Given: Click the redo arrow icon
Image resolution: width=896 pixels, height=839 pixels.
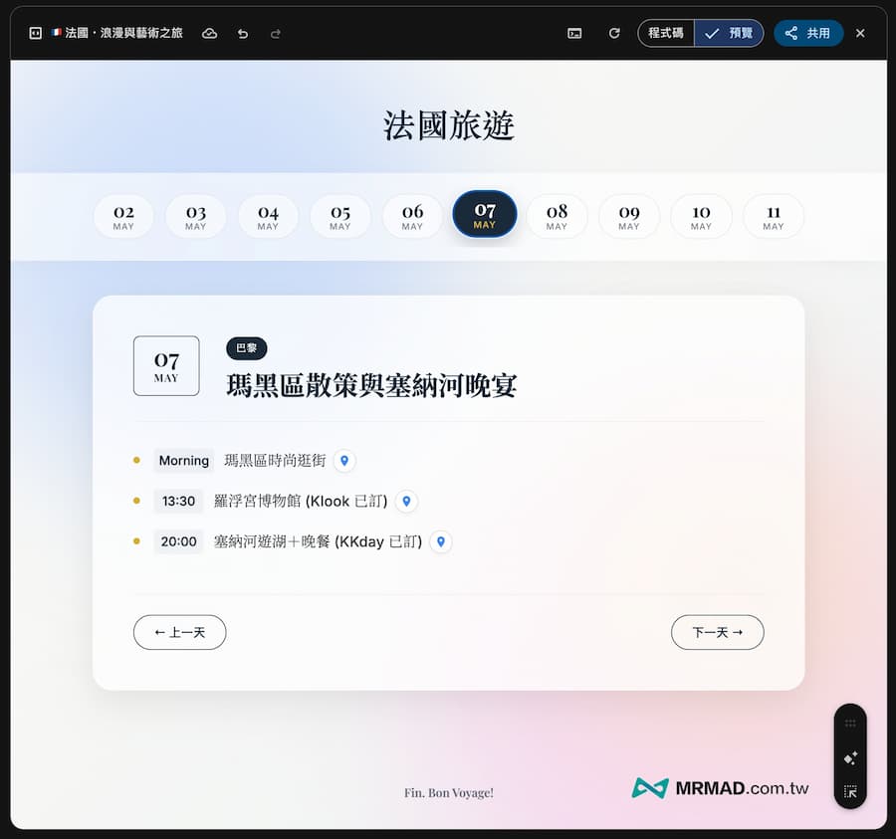Looking at the screenshot, I should tap(275, 33).
